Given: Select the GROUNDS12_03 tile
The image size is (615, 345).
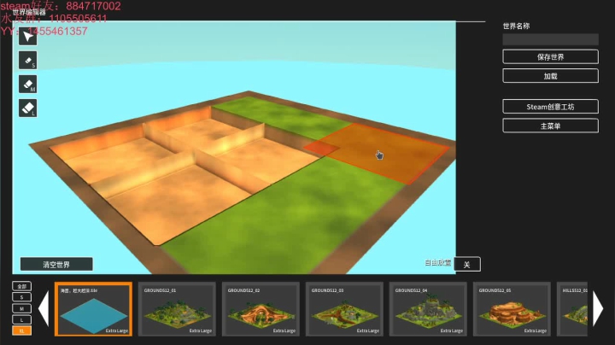Looking at the screenshot, I should 344,309.
